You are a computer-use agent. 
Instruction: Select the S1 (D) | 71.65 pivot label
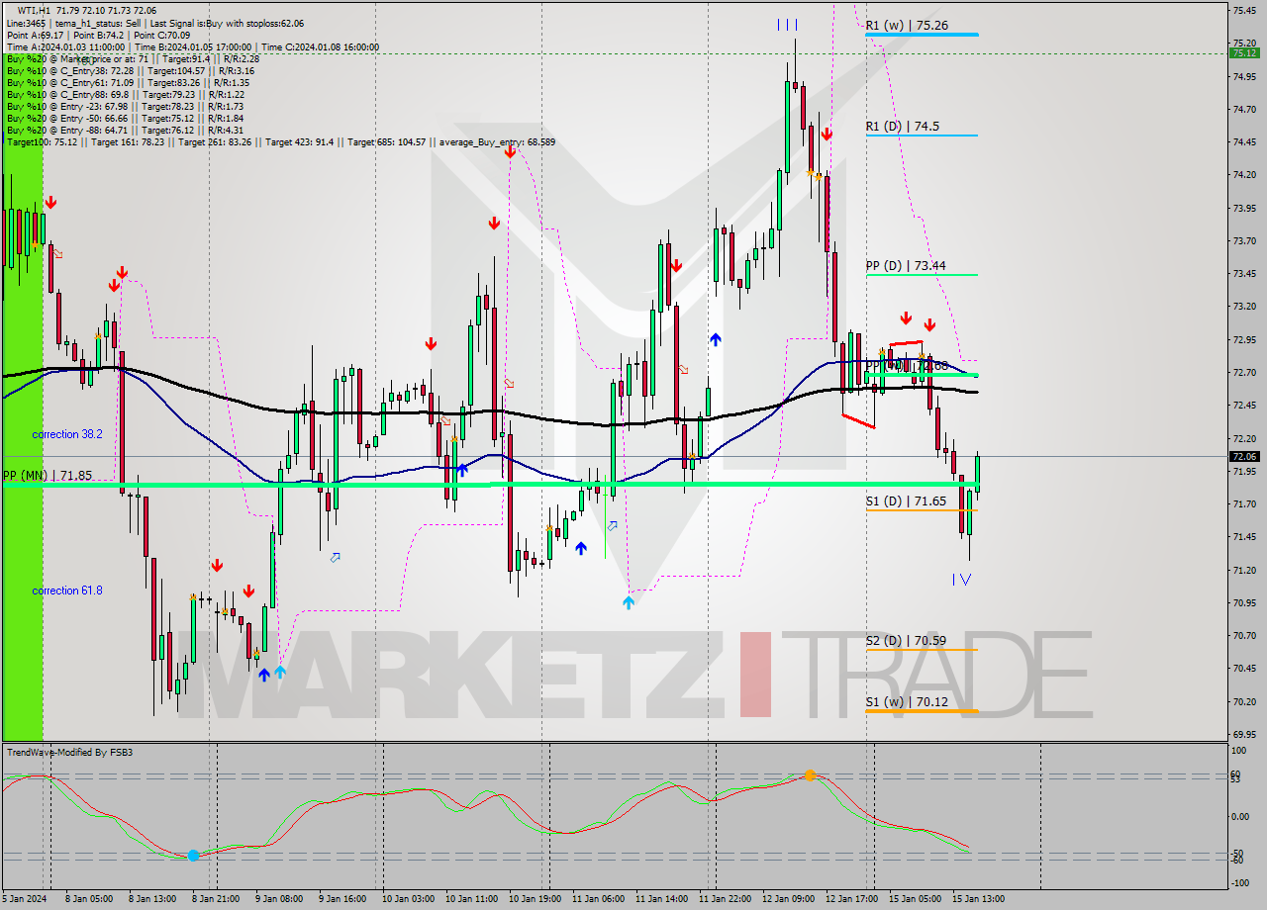pos(905,501)
